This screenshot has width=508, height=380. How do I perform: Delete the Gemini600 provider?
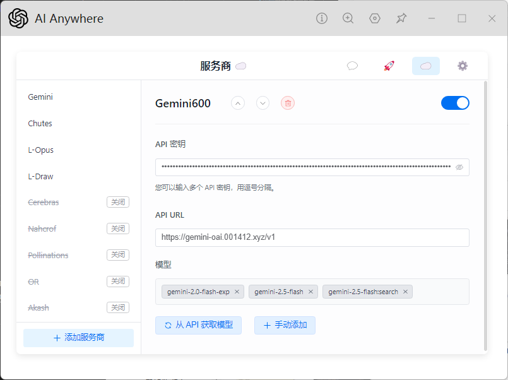pos(288,104)
